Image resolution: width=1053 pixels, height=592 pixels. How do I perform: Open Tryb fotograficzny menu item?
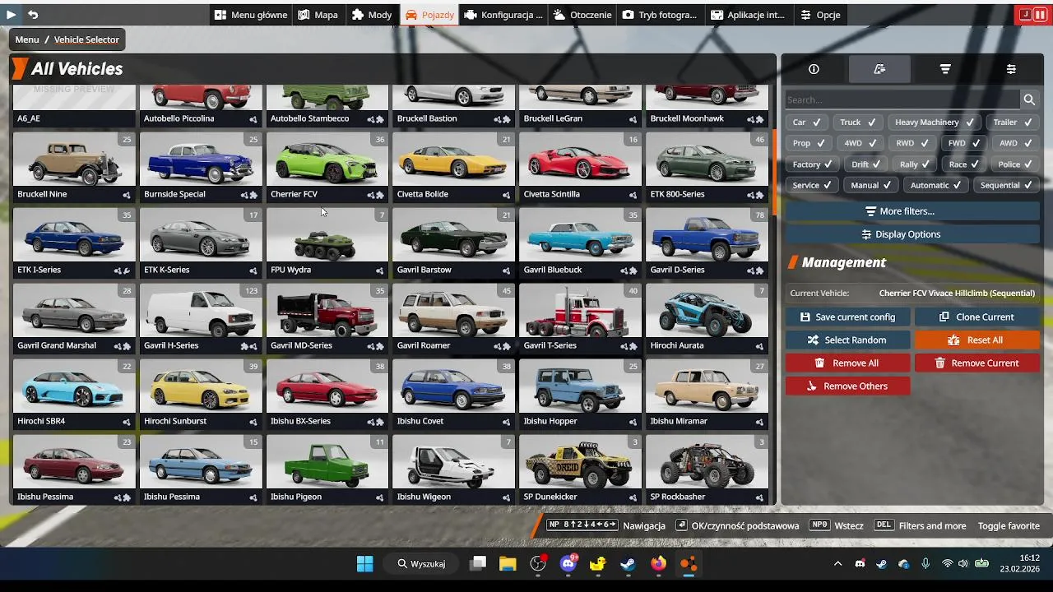tap(660, 15)
